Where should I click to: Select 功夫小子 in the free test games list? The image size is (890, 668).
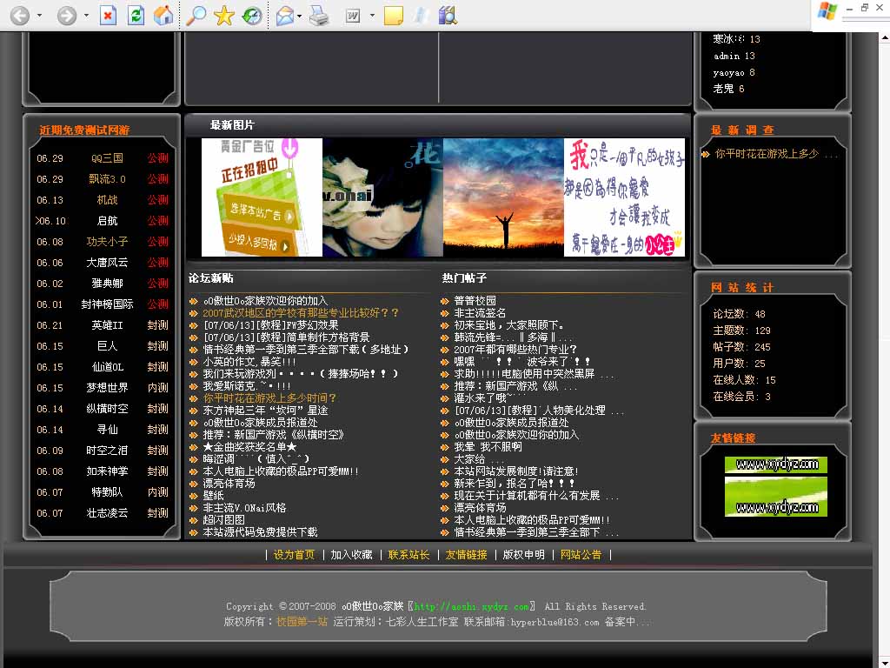[107, 242]
